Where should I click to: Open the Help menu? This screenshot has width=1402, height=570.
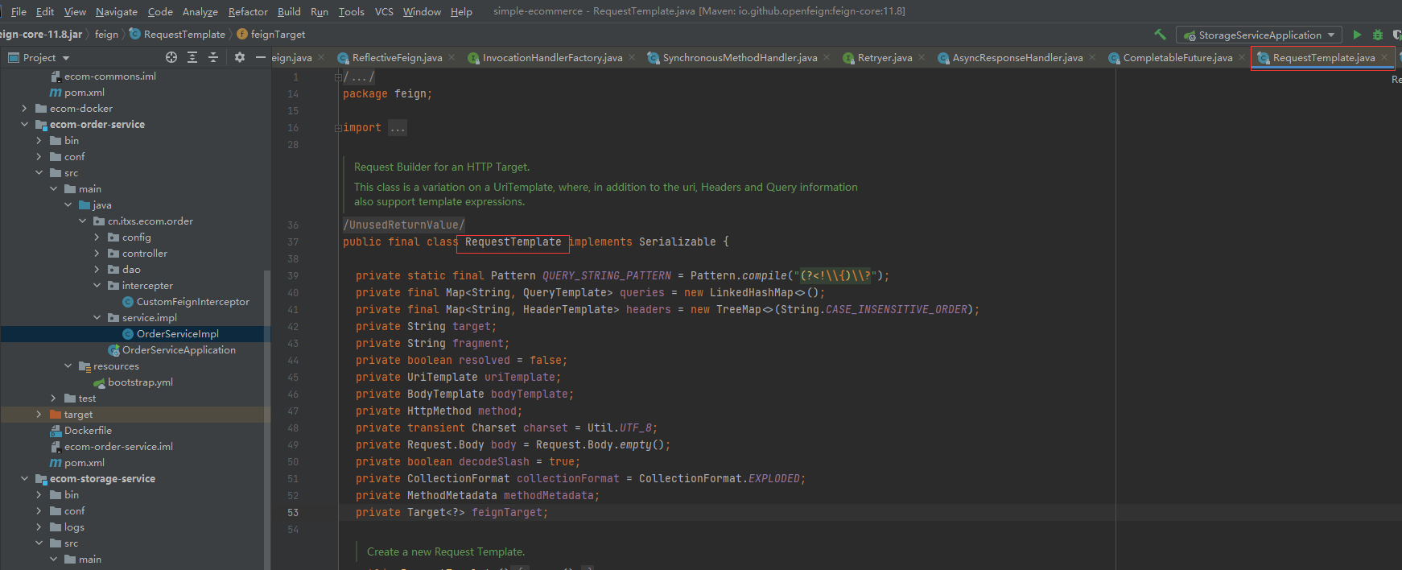click(461, 11)
